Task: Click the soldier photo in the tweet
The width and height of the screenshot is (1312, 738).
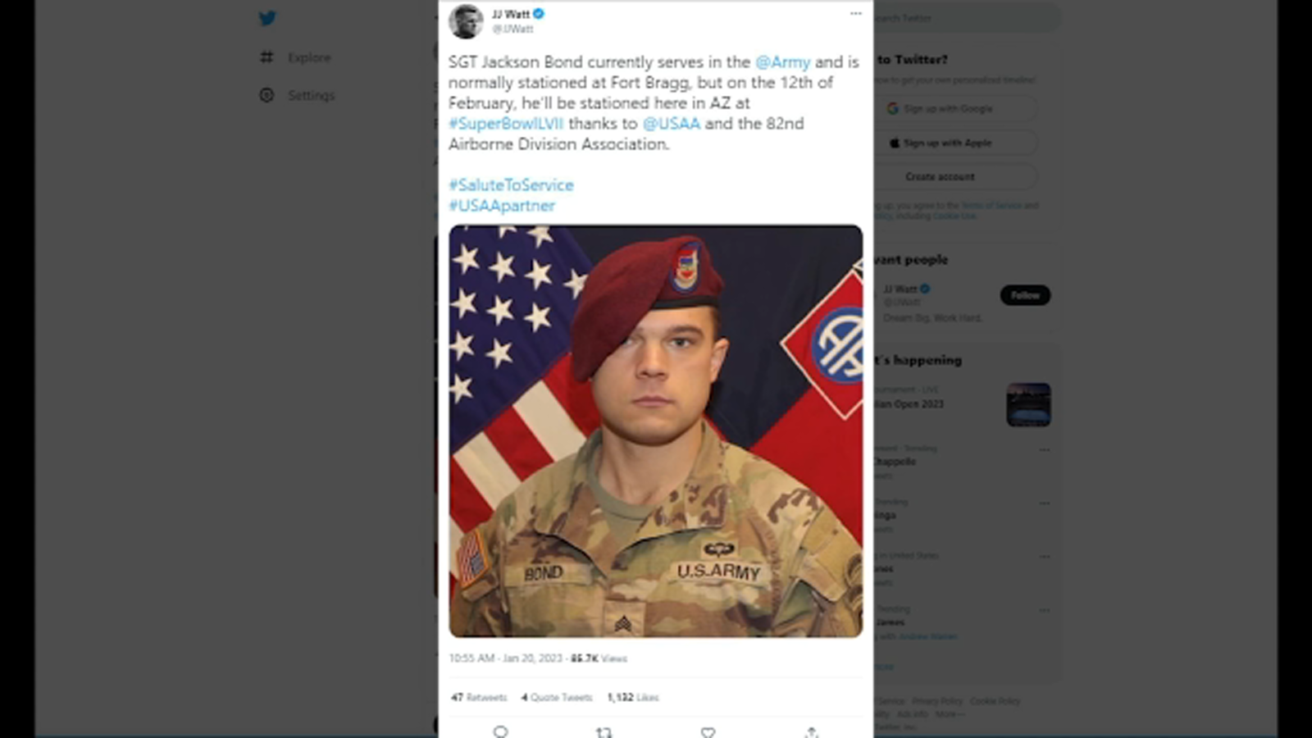Action: (656, 430)
